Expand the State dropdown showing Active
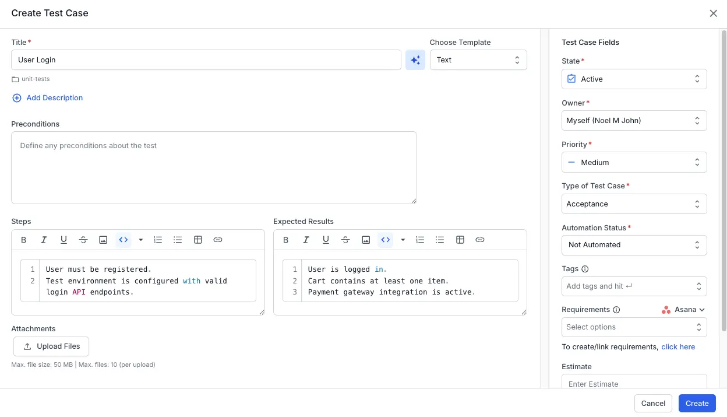The height and width of the screenshot is (417, 727). (x=634, y=79)
